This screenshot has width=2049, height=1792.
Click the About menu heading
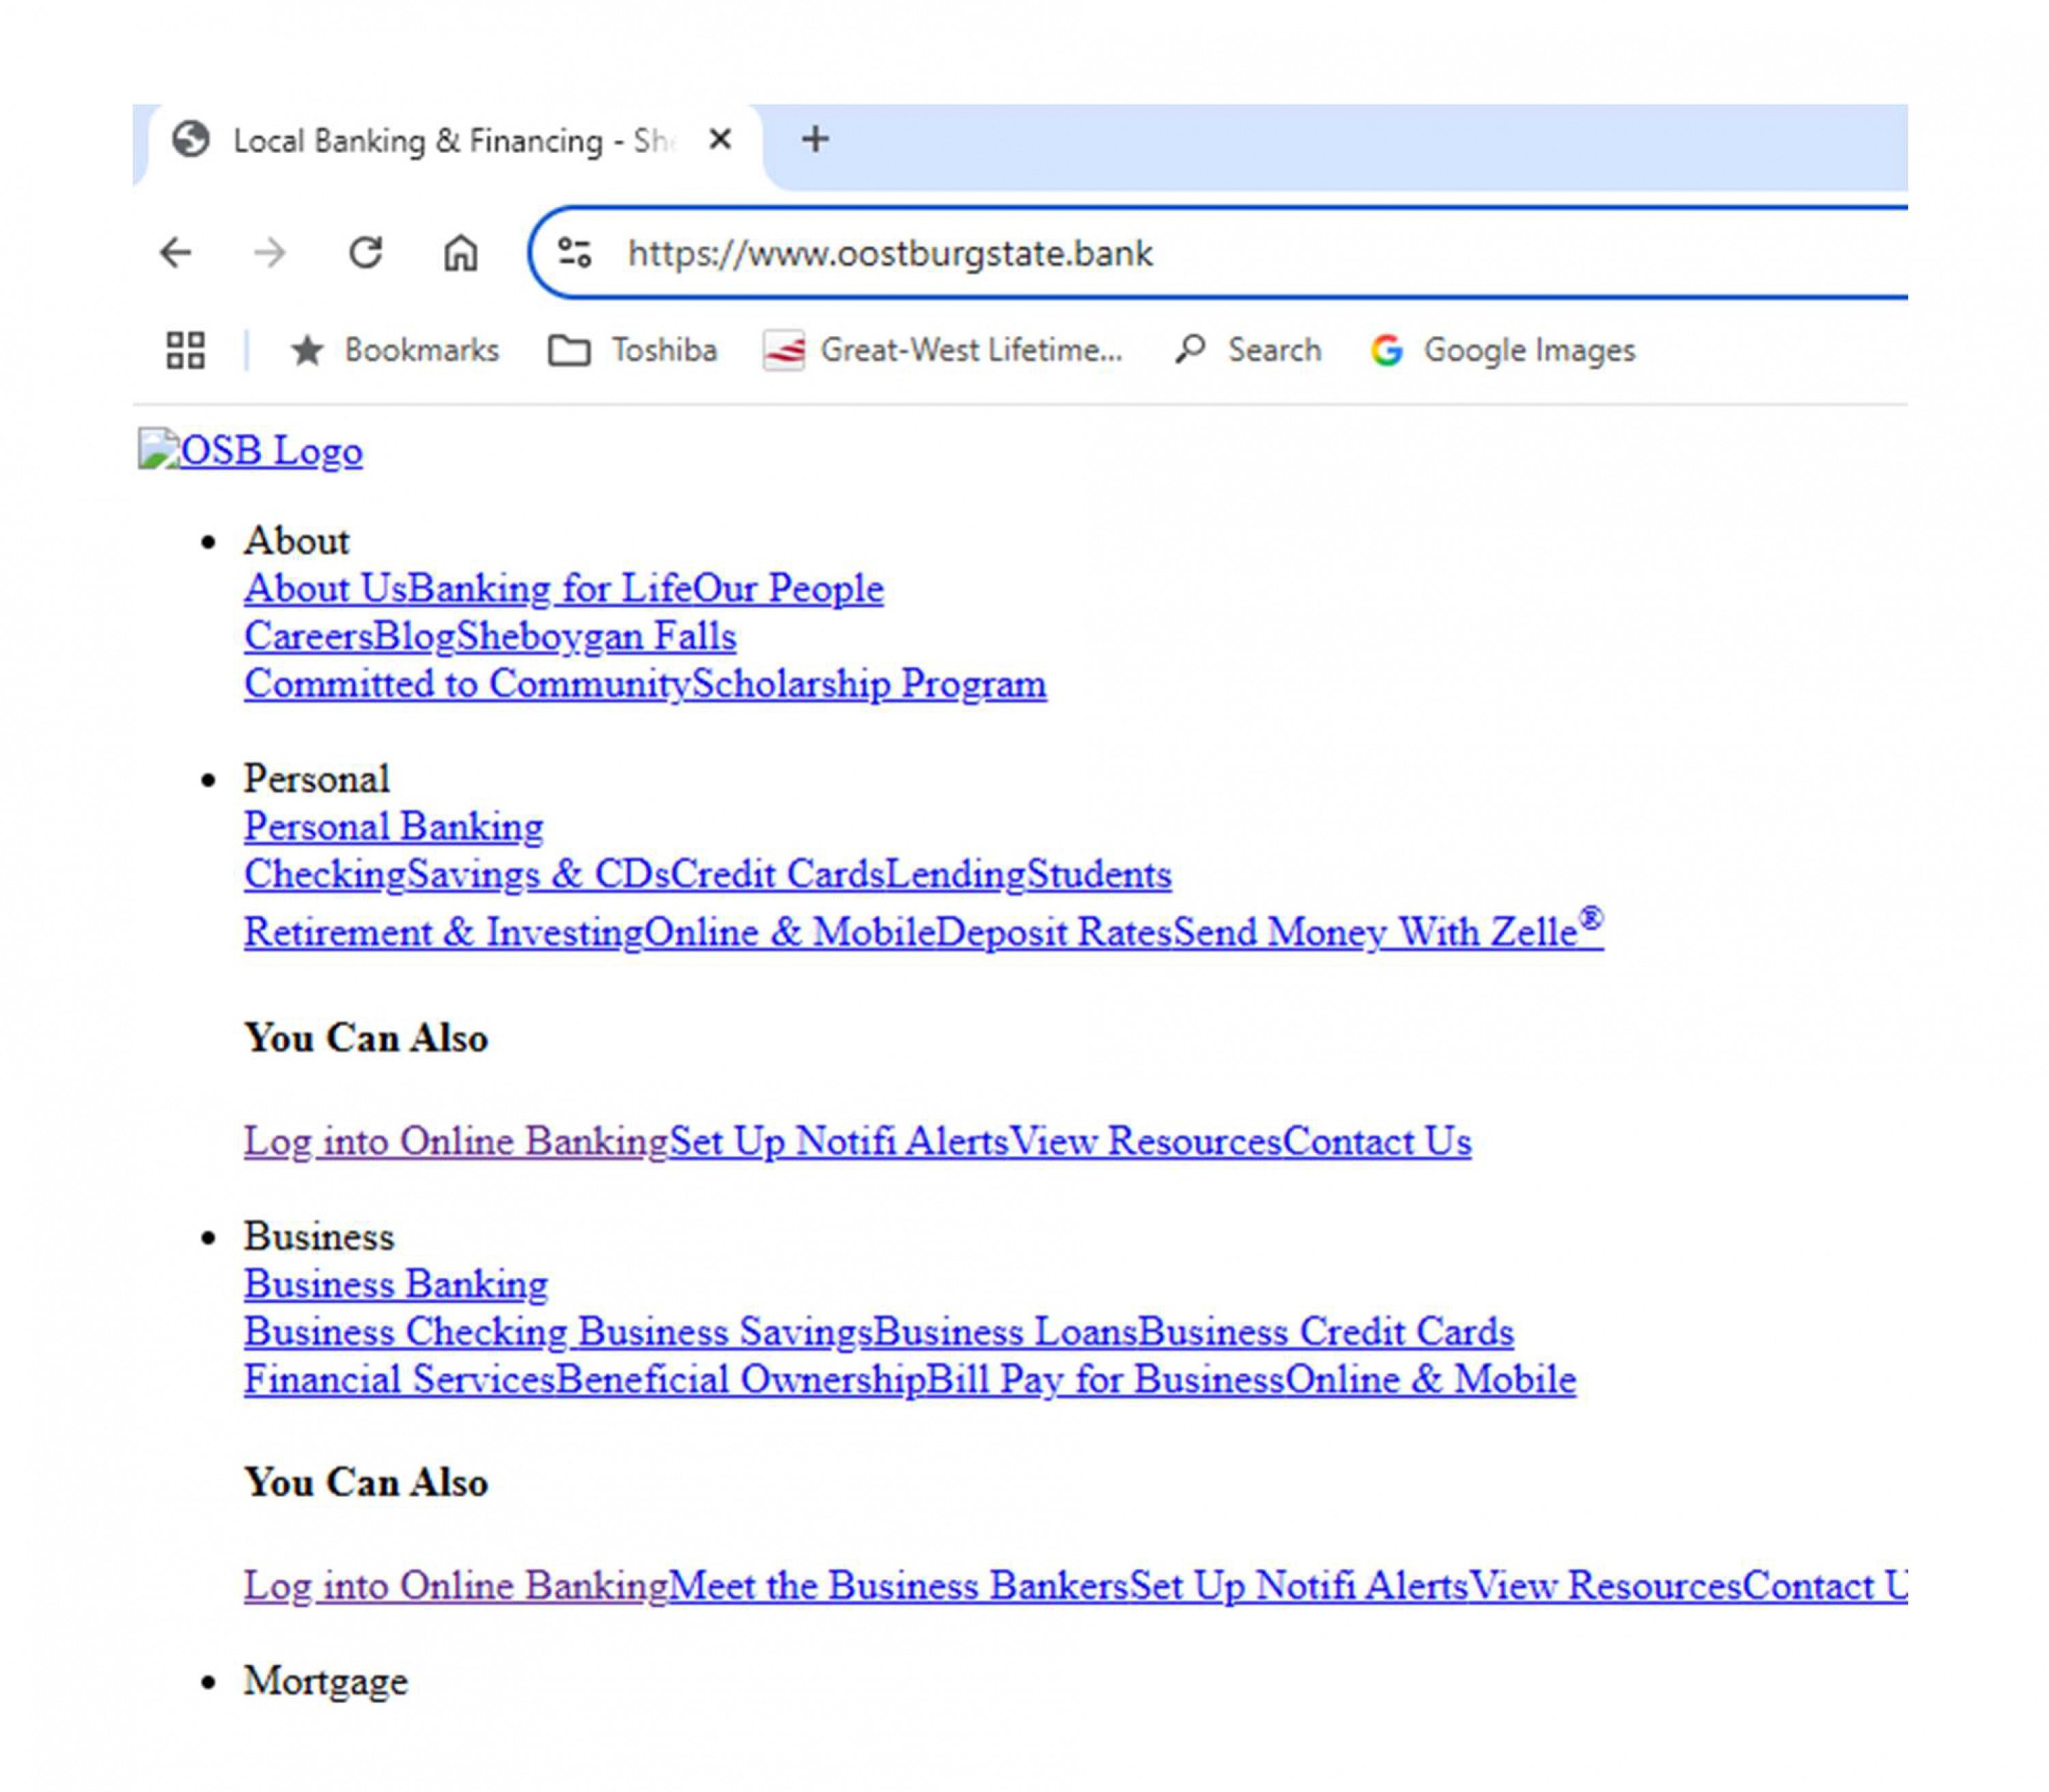296,541
